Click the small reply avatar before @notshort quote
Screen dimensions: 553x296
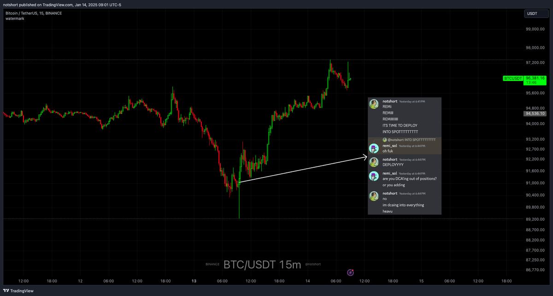pyautogui.click(x=384, y=140)
